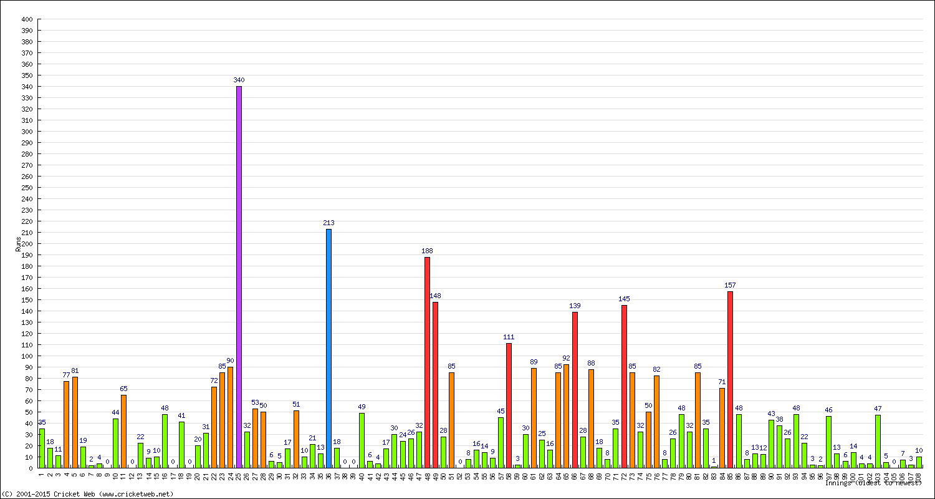The height and width of the screenshot is (499, 935).
Task: Click the Cricket Web copyright text
Action: point(87,494)
